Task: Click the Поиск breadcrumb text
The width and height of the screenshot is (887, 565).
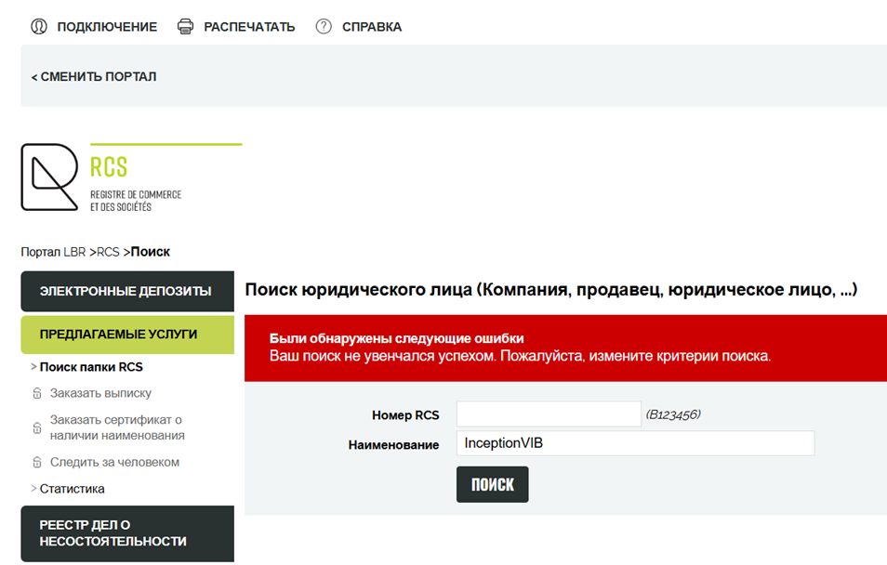Action: tap(151, 252)
